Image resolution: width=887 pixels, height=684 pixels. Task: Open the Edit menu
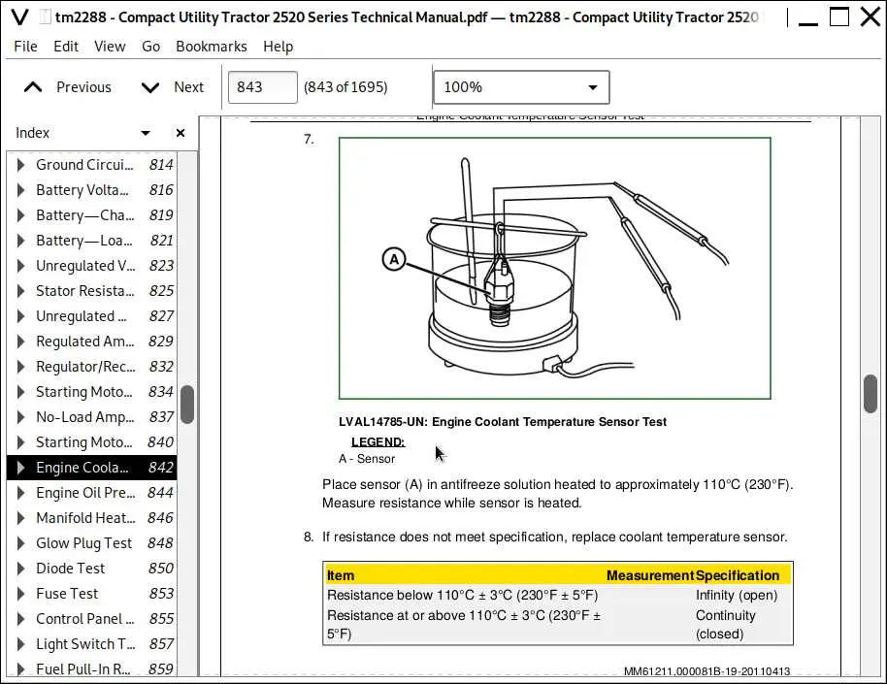click(66, 47)
